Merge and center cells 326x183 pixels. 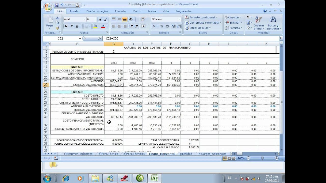coord(143,26)
